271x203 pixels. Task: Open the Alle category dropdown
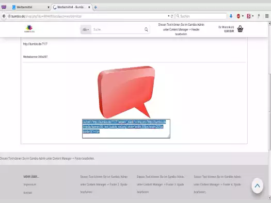[x=86, y=30]
